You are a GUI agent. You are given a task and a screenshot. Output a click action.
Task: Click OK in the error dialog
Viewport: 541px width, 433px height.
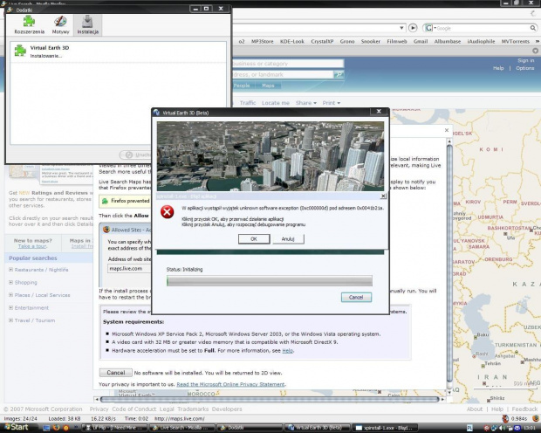tap(254, 239)
